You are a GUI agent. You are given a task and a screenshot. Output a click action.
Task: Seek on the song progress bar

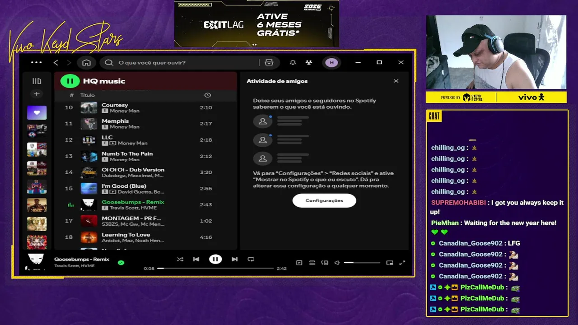215,269
